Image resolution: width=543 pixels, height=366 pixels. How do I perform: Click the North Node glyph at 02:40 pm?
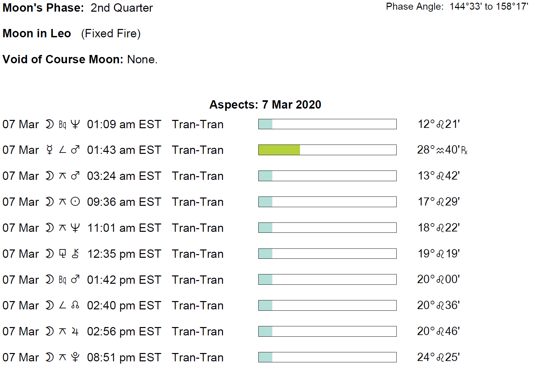point(75,305)
